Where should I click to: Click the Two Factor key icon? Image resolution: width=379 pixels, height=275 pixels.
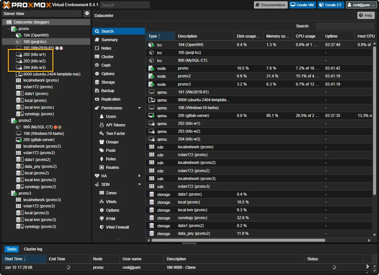(102, 133)
